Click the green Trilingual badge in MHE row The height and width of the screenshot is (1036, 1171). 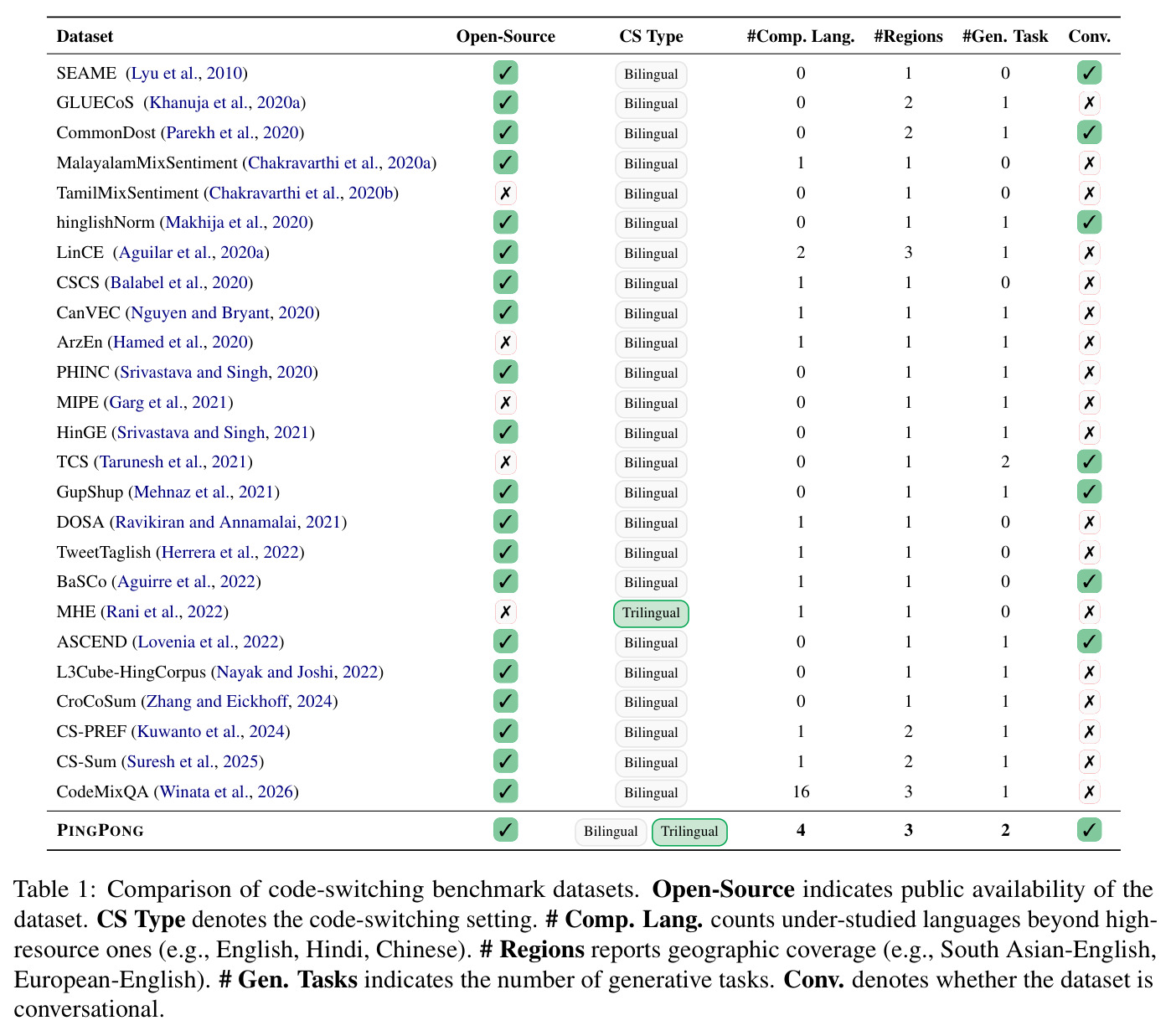point(651,613)
